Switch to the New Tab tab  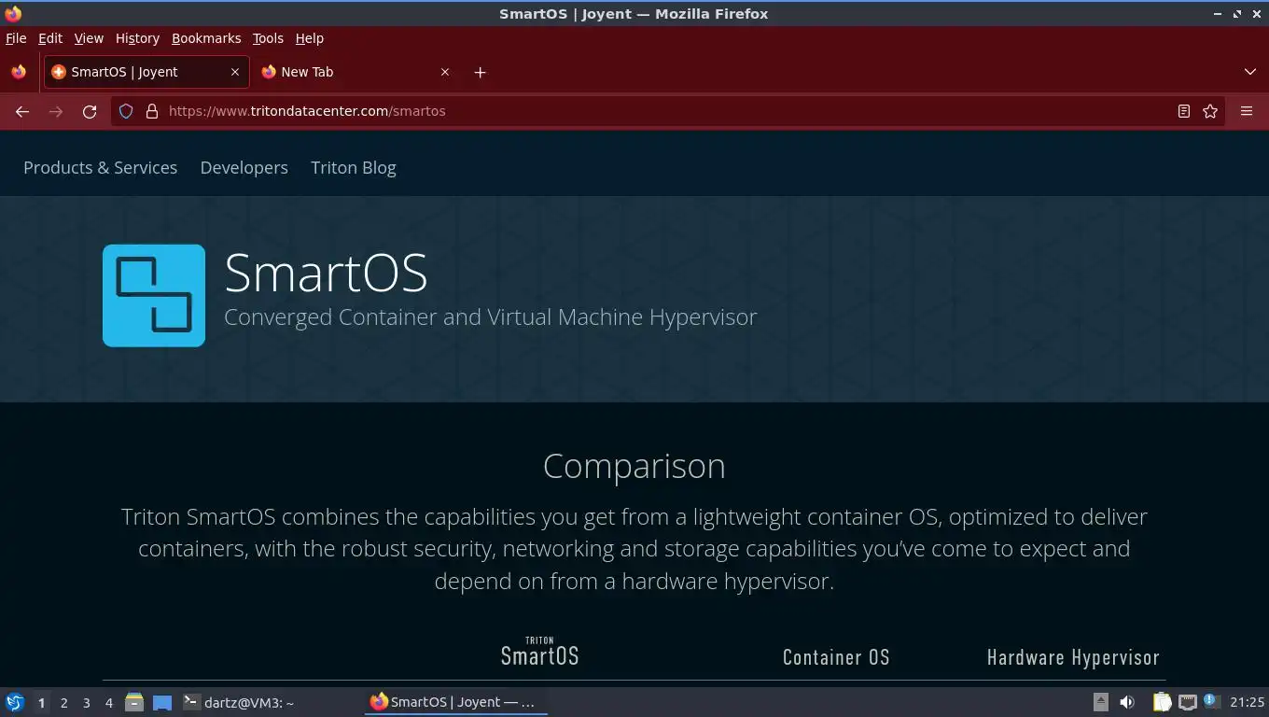356,72
